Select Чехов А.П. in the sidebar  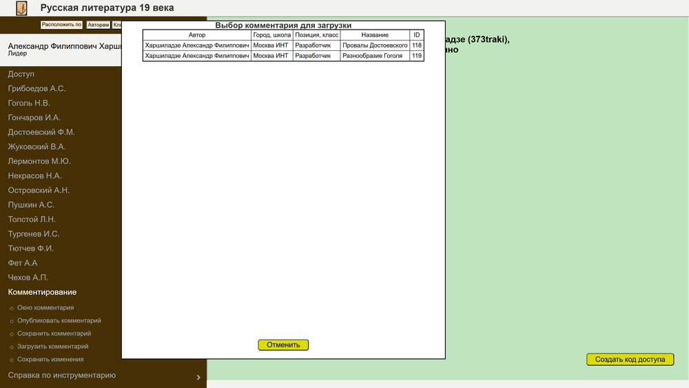click(x=28, y=278)
